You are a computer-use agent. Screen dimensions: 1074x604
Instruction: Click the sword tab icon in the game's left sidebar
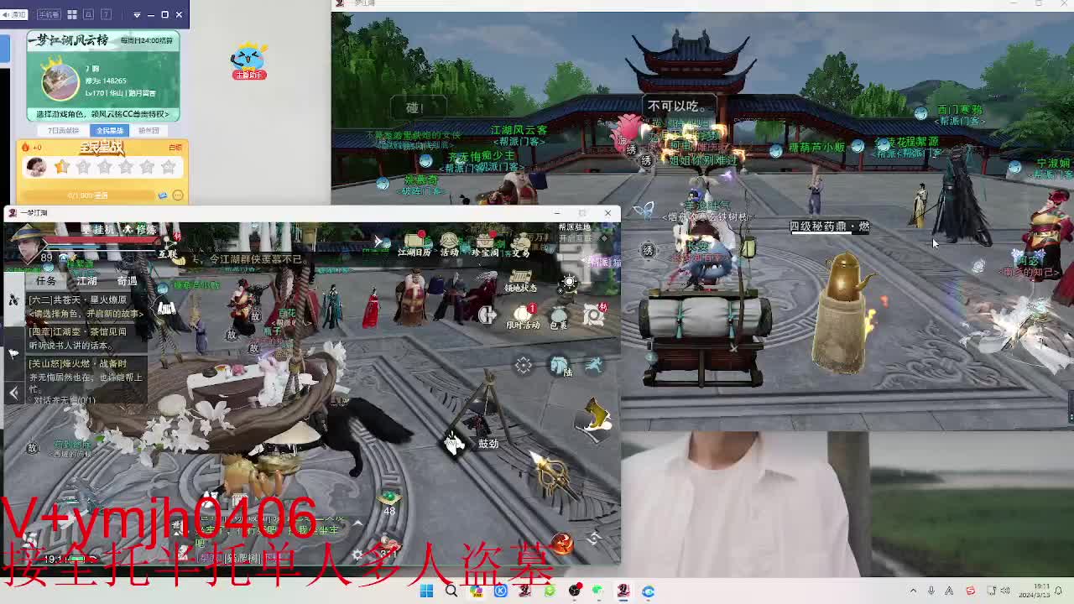point(13,299)
